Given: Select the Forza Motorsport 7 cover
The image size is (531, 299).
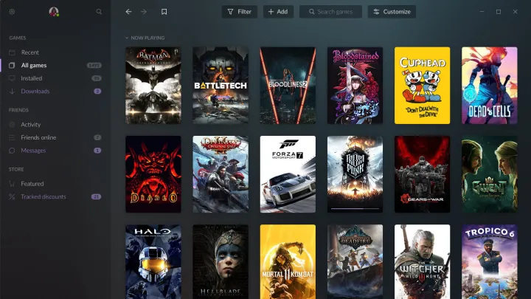Looking at the screenshot, I should [x=288, y=174].
